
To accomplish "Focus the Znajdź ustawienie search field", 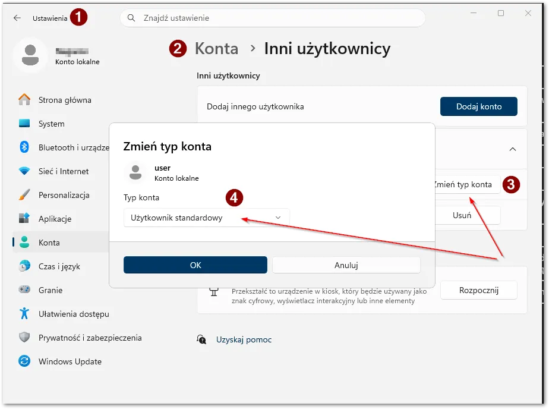I will click(273, 18).
